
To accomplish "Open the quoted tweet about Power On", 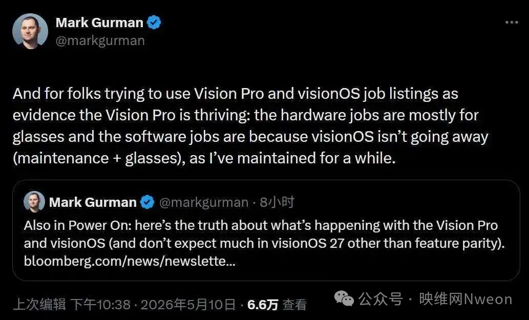I will (x=266, y=230).
